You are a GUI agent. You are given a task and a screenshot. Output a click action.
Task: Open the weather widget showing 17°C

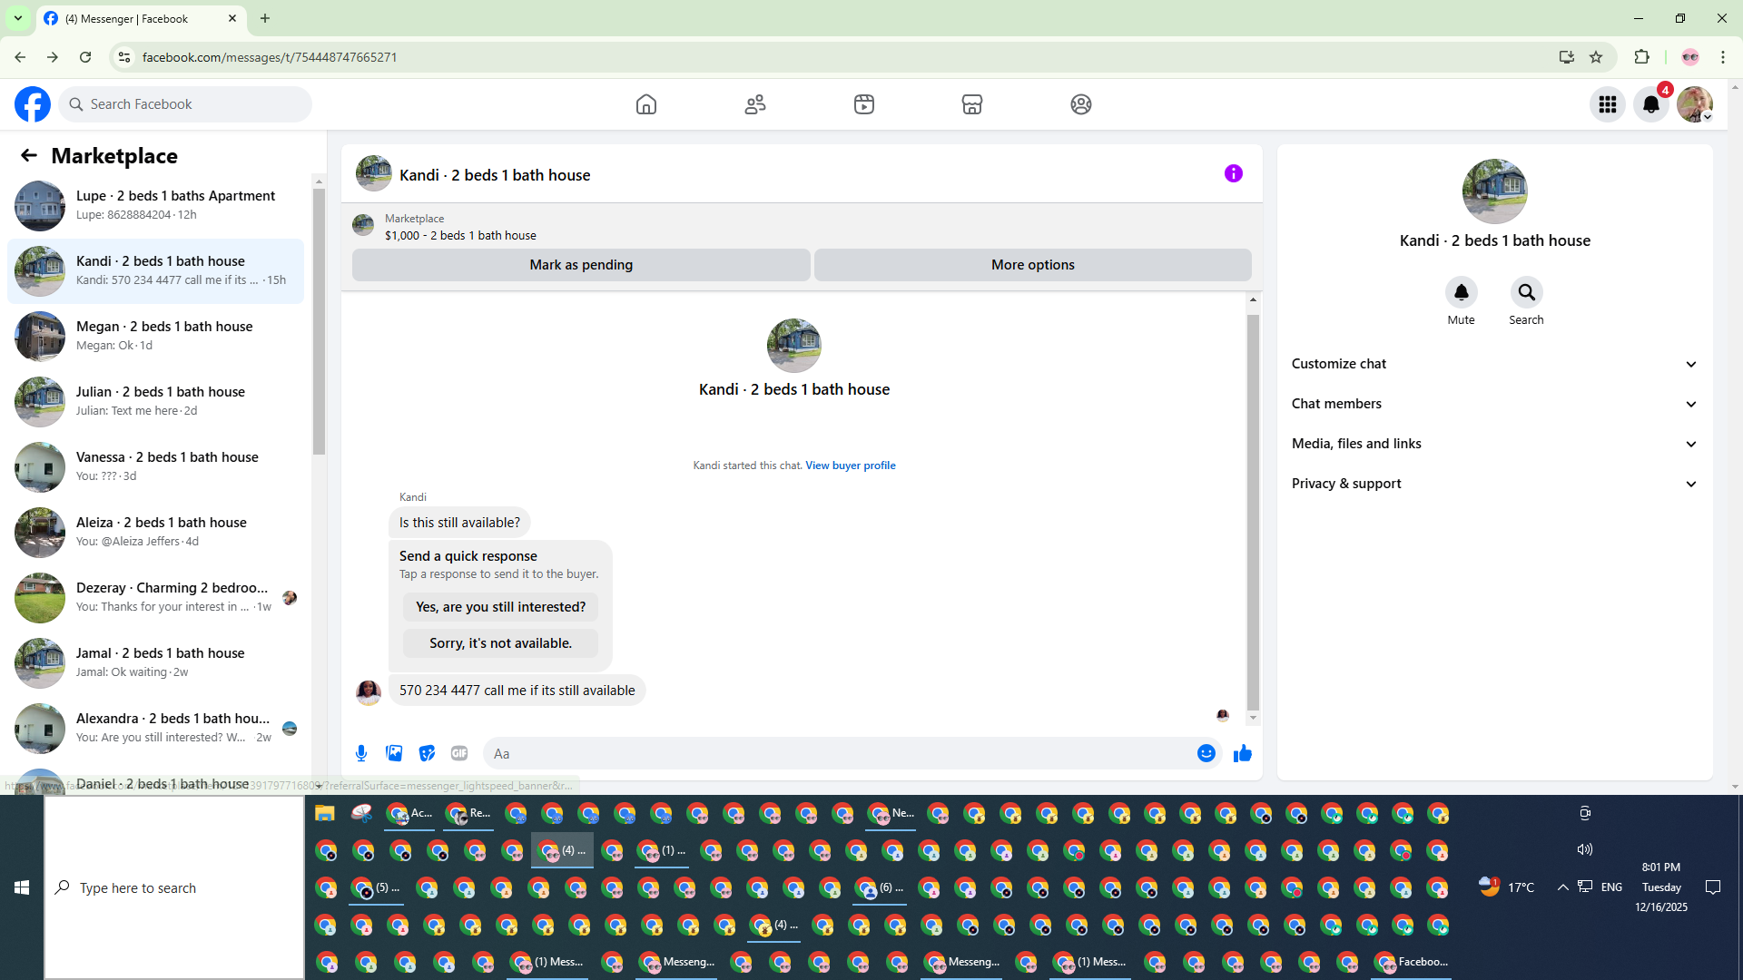(1506, 887)
